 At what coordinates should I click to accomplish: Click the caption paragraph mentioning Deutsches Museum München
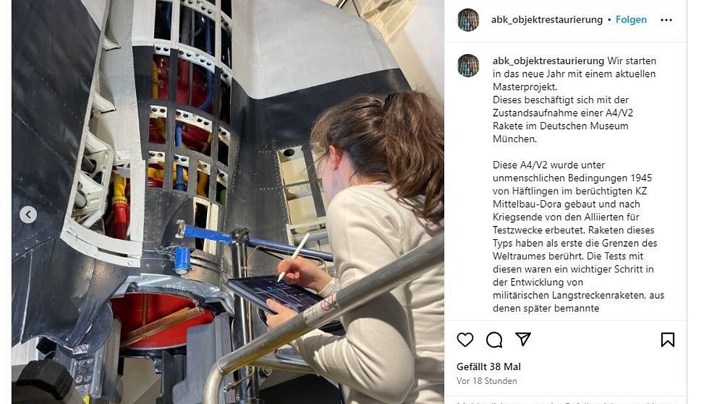pyautogui.click(x=574, y=99)
